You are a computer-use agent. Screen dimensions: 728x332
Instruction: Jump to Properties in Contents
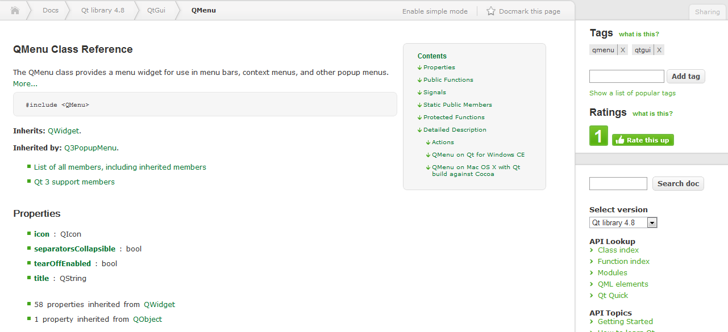[439, 68]
